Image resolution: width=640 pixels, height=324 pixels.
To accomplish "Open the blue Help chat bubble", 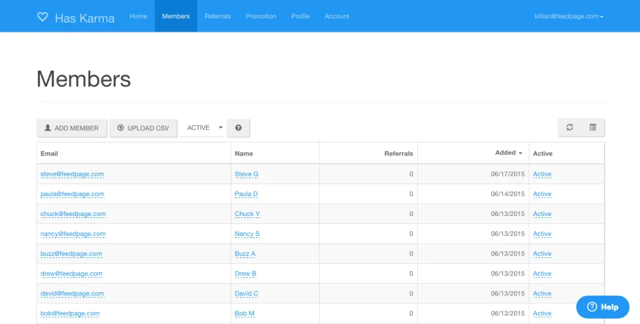I will (x=603, y=307).
